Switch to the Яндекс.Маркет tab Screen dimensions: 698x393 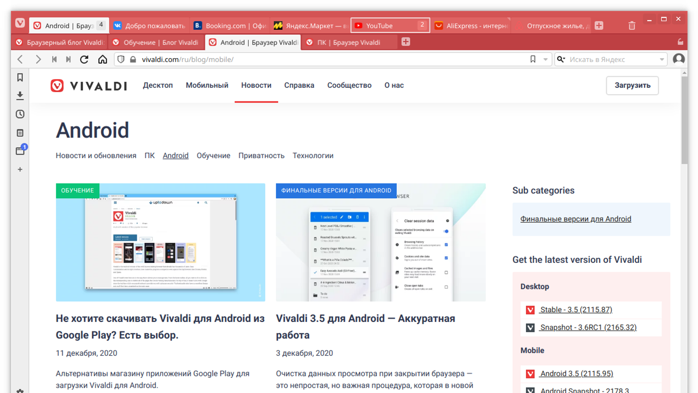click(310, 25)
